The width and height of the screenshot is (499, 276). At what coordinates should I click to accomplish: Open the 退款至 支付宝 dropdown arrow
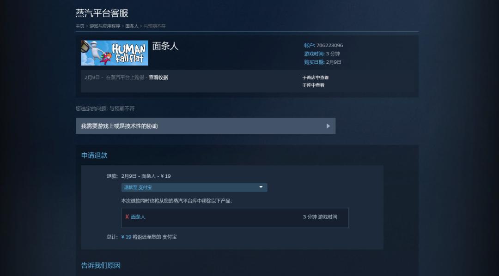pos(261,187)
